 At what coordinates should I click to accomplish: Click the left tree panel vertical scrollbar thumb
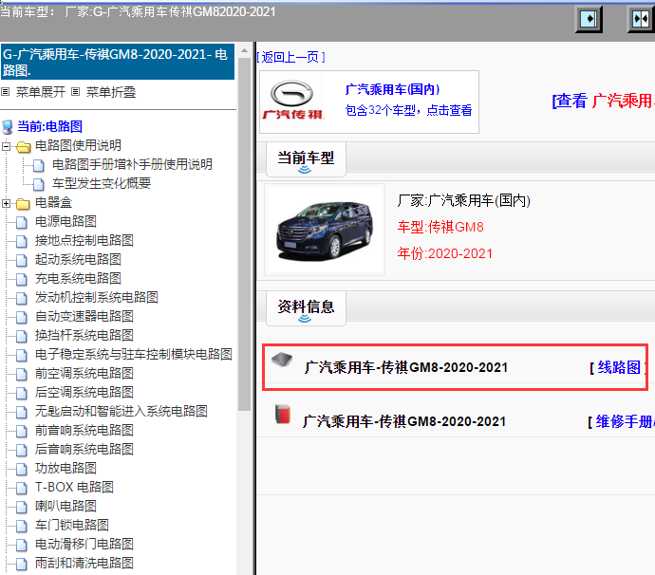click(x=244, y=233)
